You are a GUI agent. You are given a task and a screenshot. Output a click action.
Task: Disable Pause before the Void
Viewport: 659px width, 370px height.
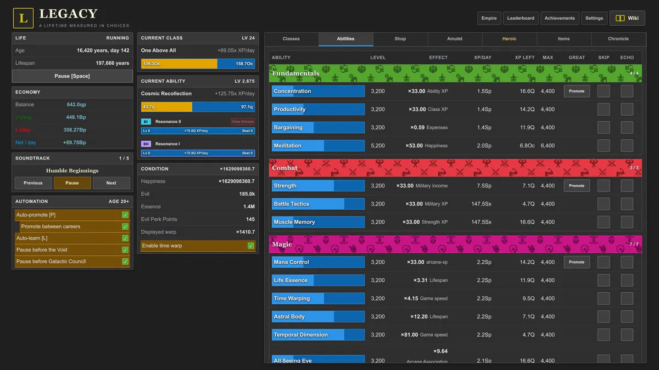click(125, 250)
